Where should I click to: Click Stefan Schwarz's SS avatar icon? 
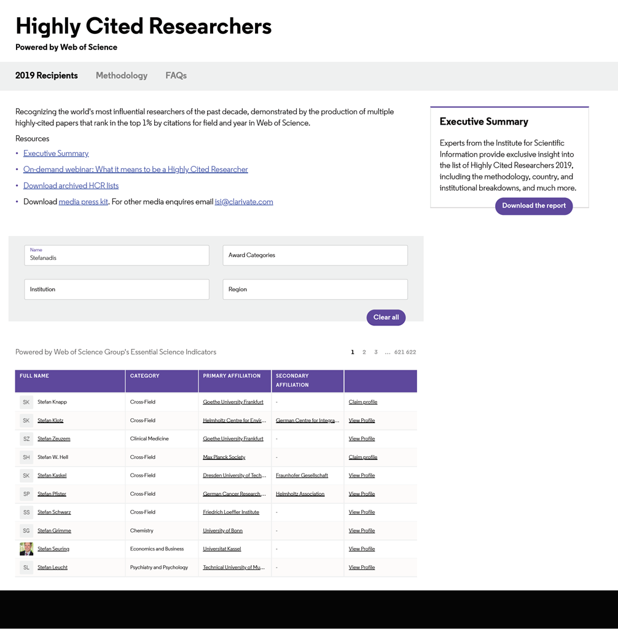point(26,512)
